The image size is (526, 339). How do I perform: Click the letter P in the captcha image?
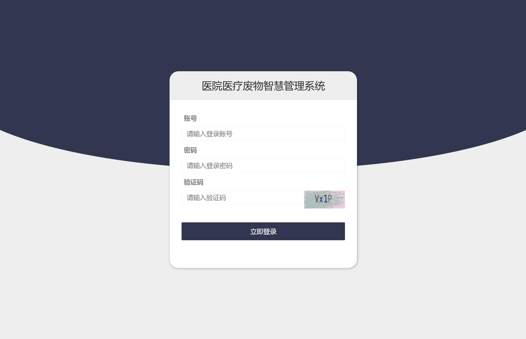330,198
